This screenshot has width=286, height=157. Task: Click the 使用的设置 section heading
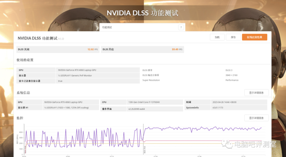25,60
